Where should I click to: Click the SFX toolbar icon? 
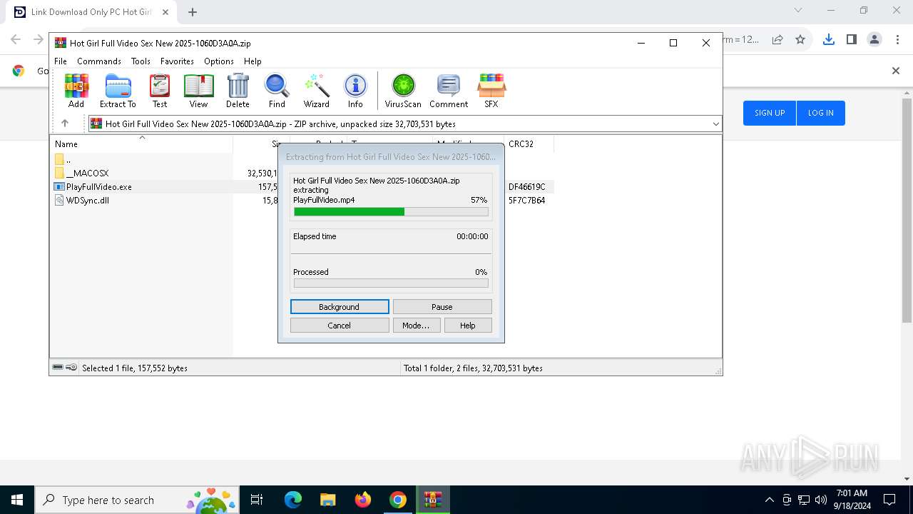pyautogui.click(x=491, y=91)
